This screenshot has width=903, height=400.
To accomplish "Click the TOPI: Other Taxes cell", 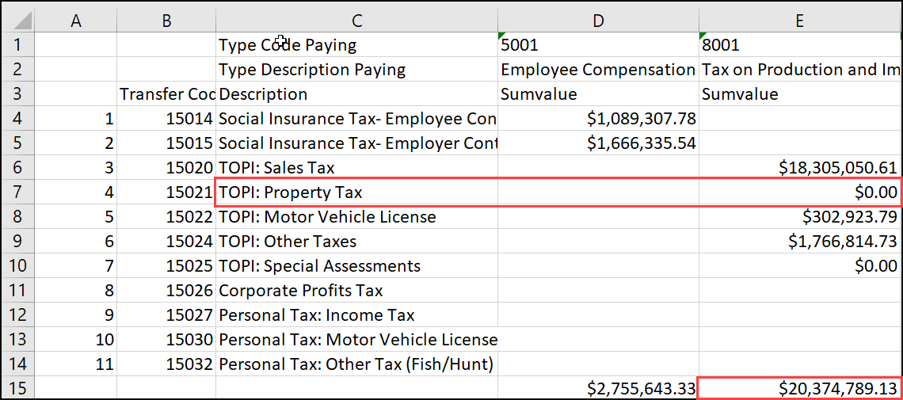I will pos(357,241).
